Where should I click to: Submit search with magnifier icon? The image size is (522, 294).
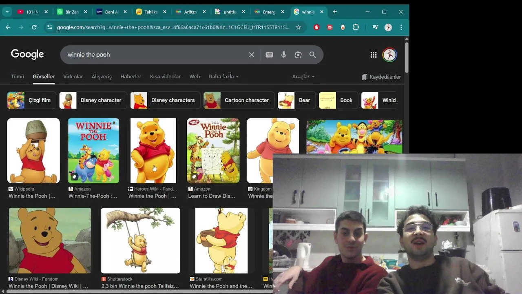[x=312, y=55]
